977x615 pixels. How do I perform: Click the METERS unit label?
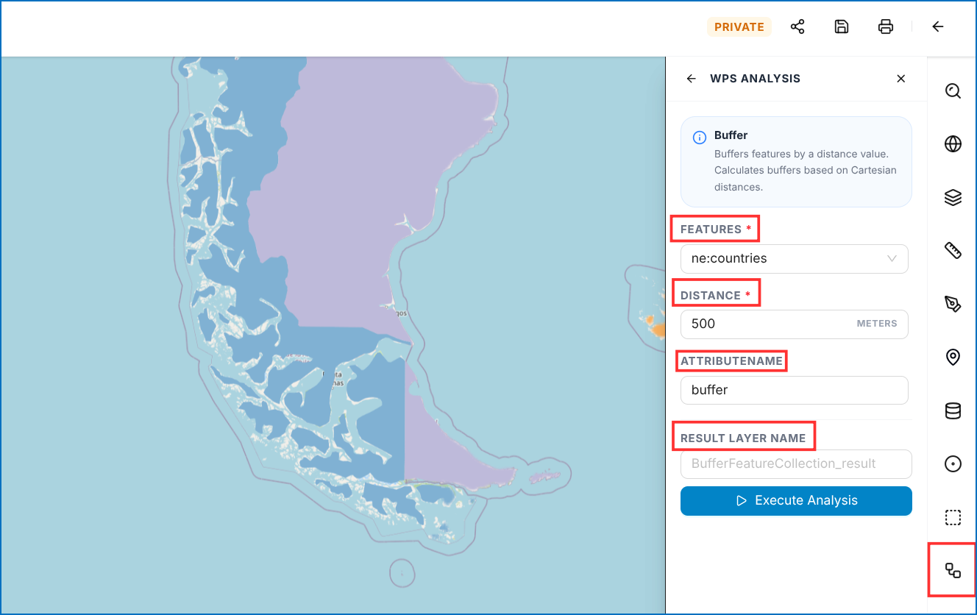pos(877,324)
